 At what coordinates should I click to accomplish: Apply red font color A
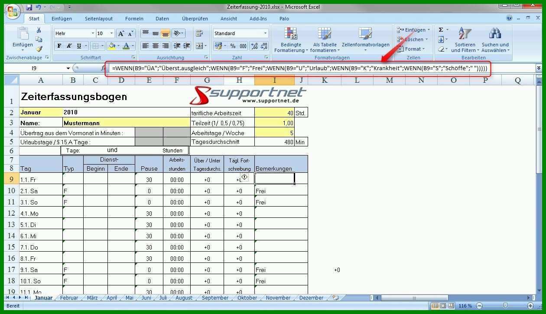[126, 46]
